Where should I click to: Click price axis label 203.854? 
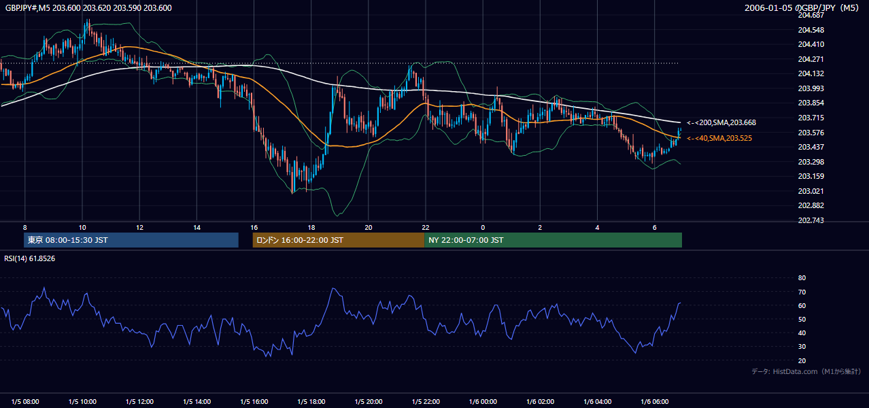click(811, 103)
